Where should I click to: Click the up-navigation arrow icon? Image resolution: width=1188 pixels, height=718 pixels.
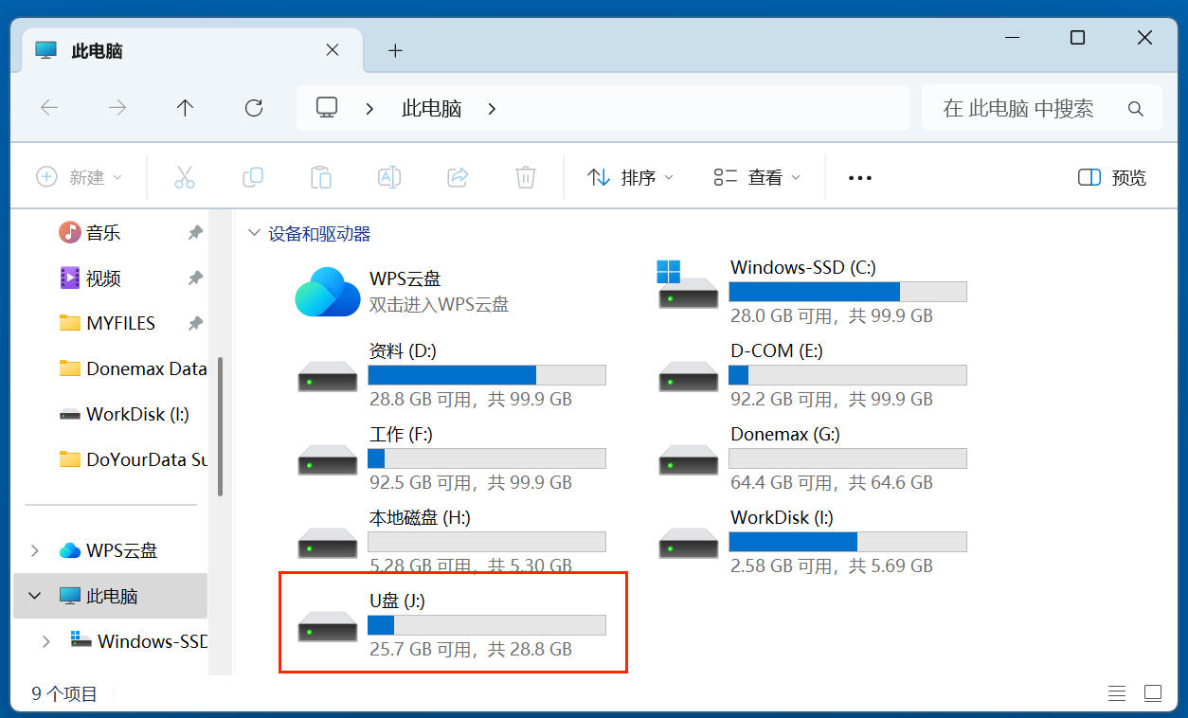coord(185,108)
